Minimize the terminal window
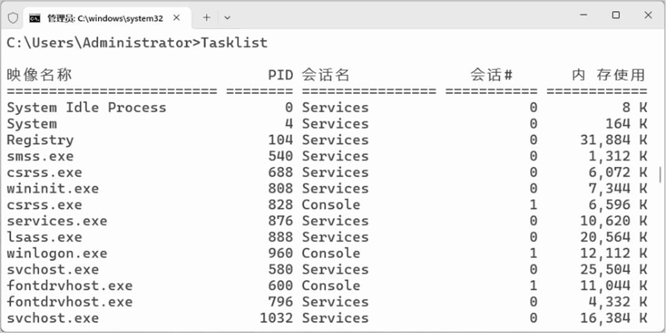 pos(583,16)
